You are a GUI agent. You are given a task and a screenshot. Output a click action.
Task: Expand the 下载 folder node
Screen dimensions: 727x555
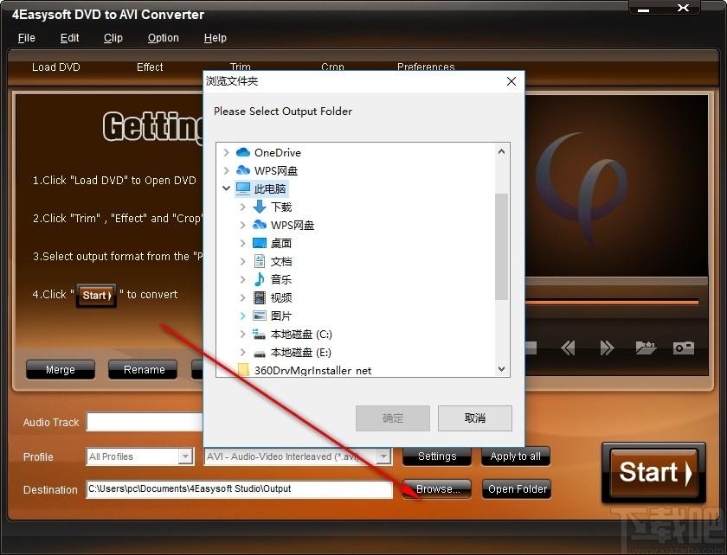[x=242, y=207]
